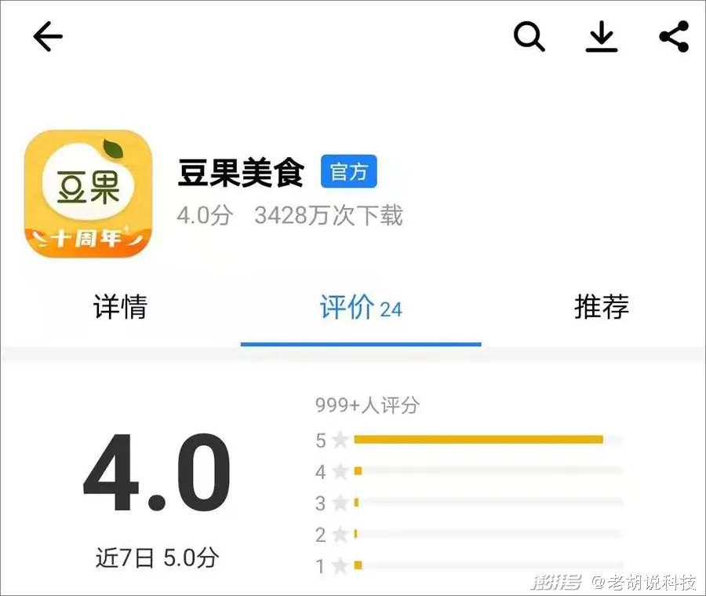Tap the 4-star rating bar
The height and width of the screenshot is (596, 706).
click(x=489, y=471)
